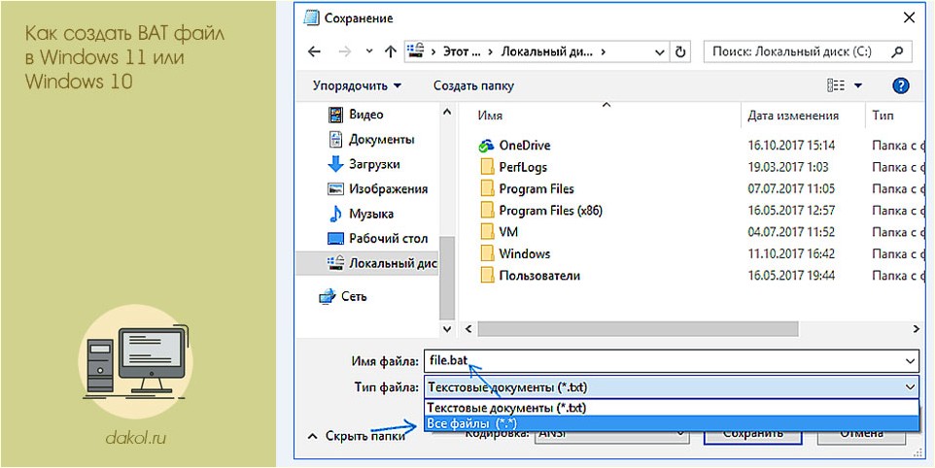Select Локальный диск in navigation pane
This screenshot has width=935, height=468.
coord(367,263)
